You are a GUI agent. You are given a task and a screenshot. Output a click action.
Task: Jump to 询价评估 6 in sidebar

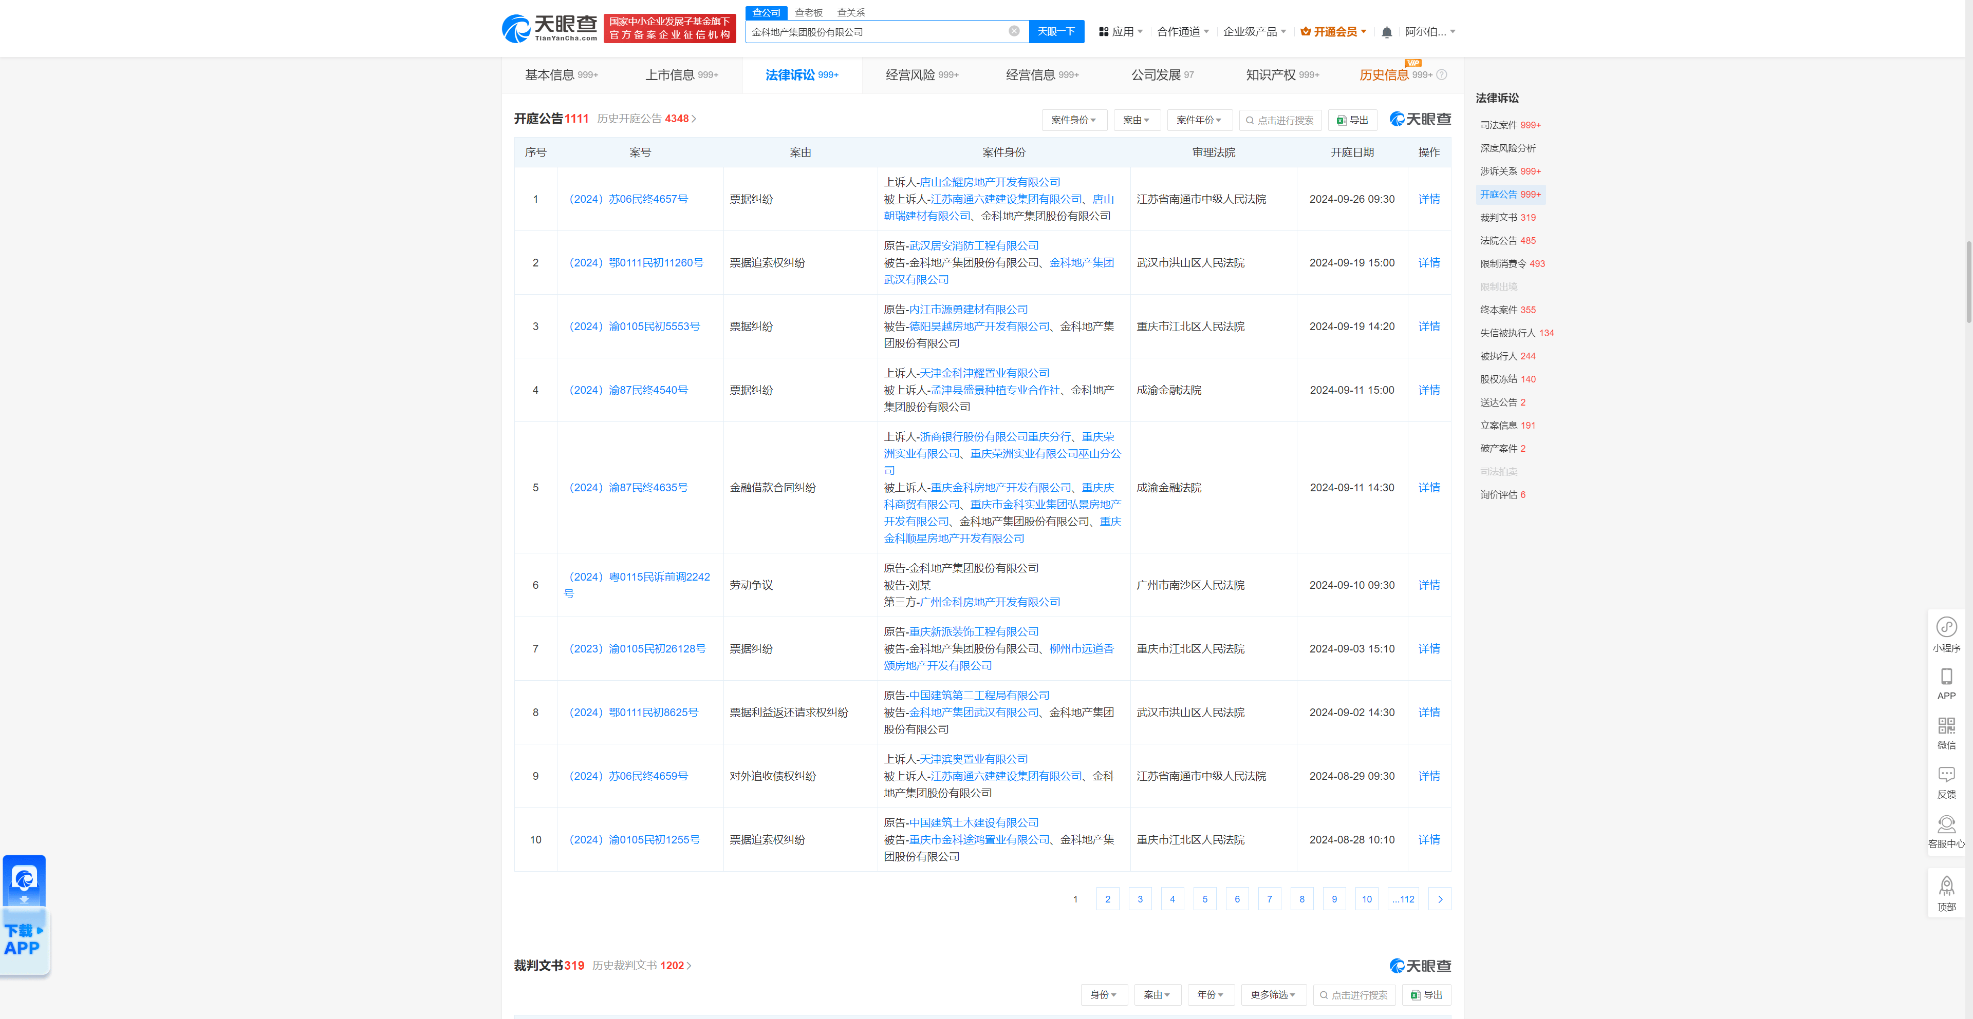(1502, 494)
